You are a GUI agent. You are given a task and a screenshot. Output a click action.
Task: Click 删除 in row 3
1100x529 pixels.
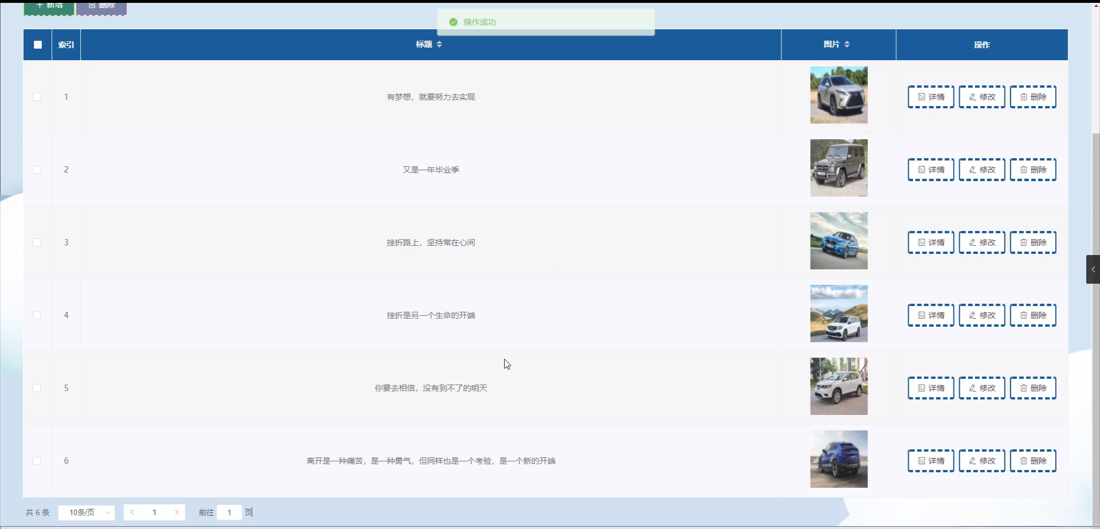[x=1033, y=242]
